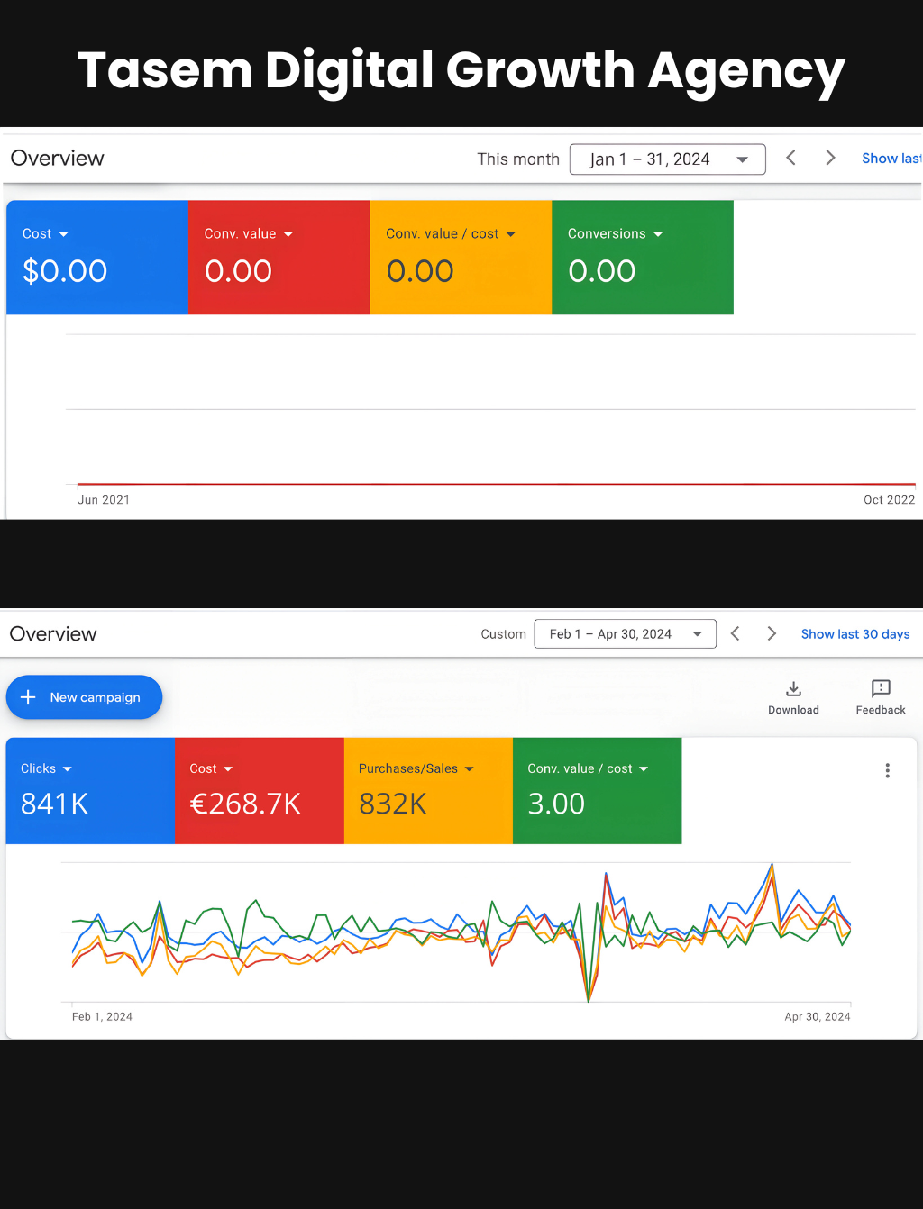Screen dimensions: 923x1209
Task: Open the Conversions metric dropdown in green tile
Action: click(x=616, y=234)
